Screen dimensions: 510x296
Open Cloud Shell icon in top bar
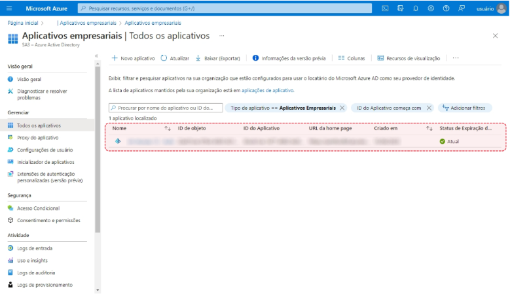(385, 8)
